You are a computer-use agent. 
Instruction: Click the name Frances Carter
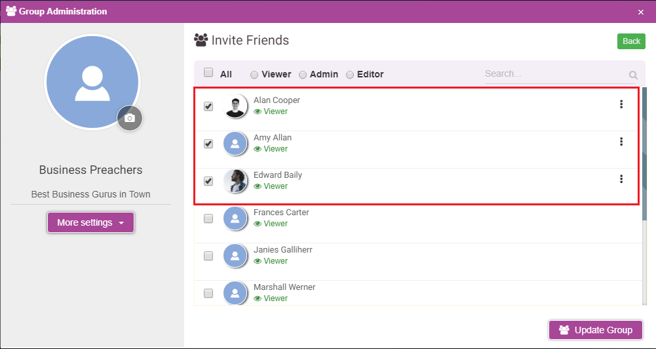[x=281, y=213]
